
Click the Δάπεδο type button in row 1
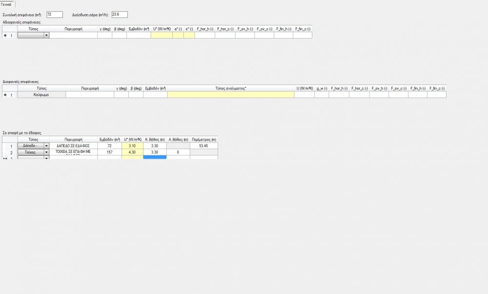[x=30, y=146]
